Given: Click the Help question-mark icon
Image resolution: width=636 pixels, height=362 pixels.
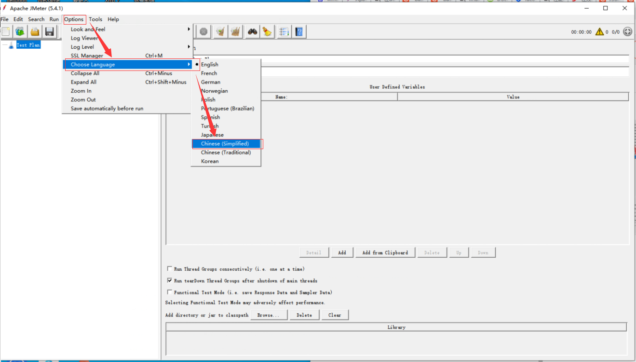Looking at the screenshot, I should click(299, 32).
